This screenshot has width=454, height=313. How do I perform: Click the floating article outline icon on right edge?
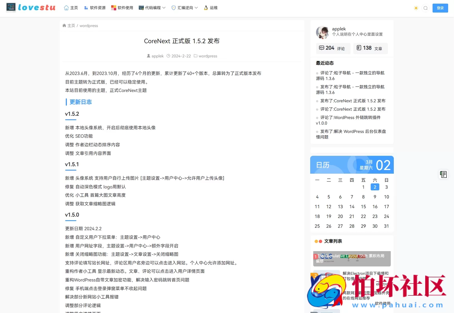click(x=443, y=174)
